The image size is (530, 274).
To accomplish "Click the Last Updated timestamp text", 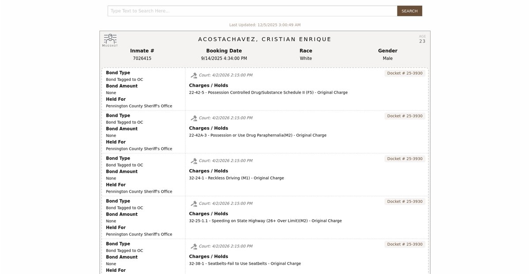I will 265,25.
